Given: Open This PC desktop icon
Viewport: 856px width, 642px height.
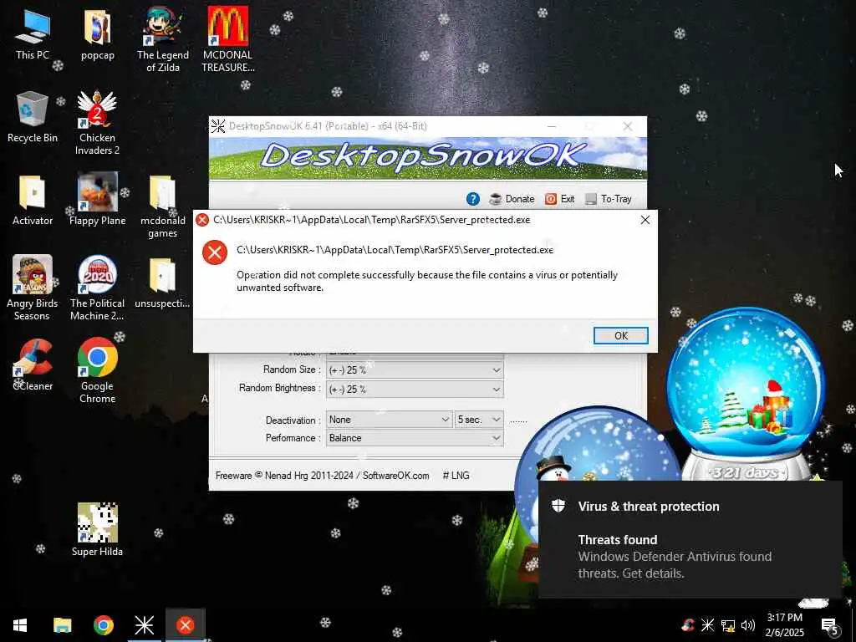Looking at the screenshot, I should click(33, 33).
